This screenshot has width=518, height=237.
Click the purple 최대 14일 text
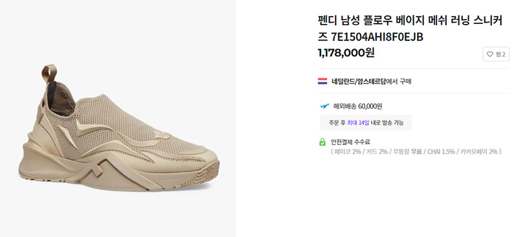[358, 122]
